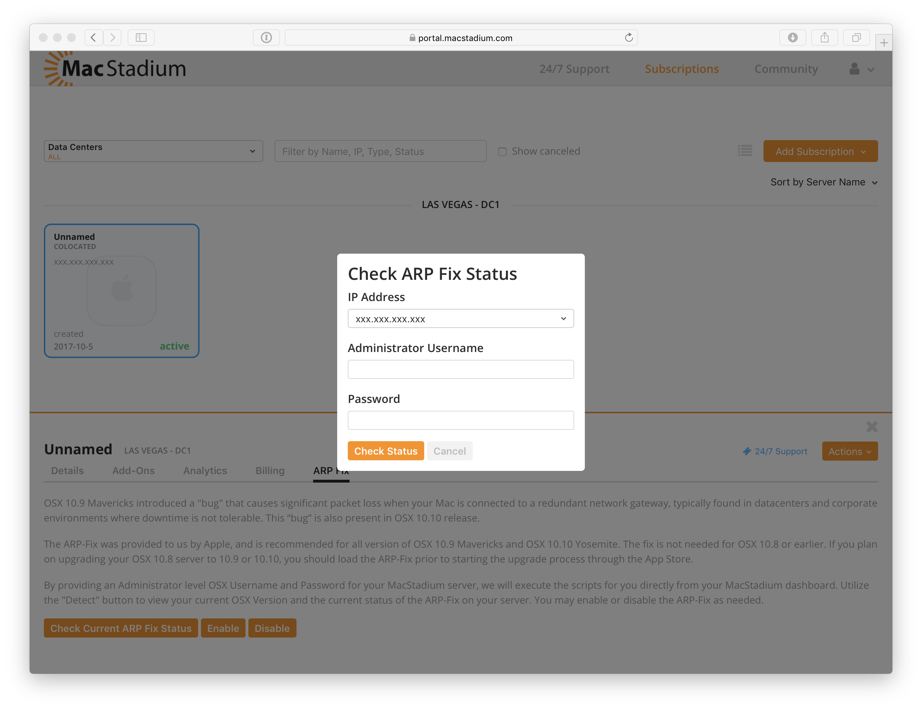Switch to the Add-Ons tab
The width and height of the screenshot is (922, 709).
tap(133, 470)
